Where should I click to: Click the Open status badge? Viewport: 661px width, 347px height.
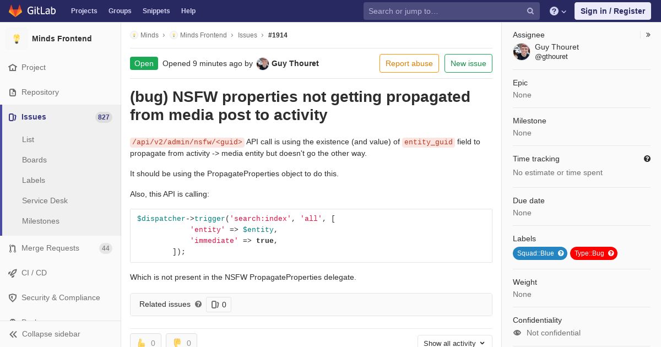144,63
